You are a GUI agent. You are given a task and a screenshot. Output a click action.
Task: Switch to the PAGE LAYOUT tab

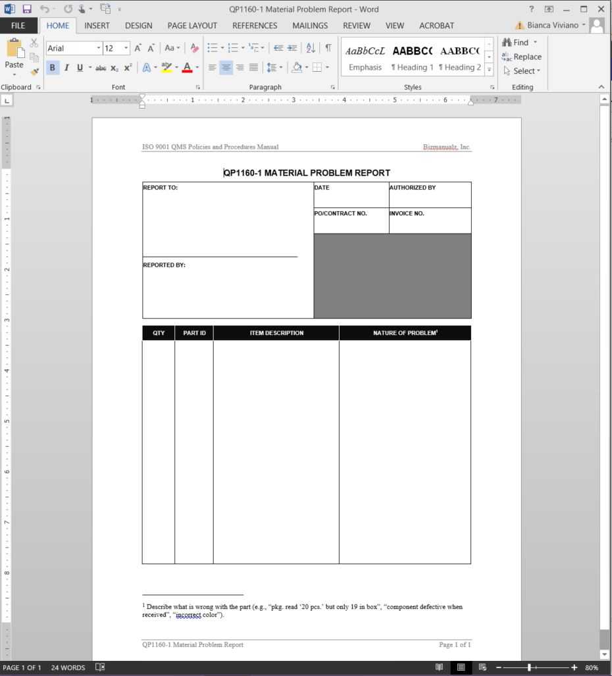click(x=192, y=26)
